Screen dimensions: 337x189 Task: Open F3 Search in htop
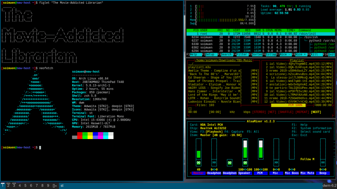[x=226, y=54]
